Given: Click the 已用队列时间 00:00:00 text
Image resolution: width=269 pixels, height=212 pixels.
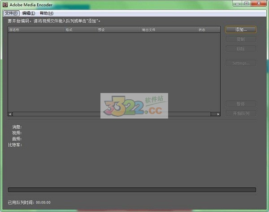Looking at the screenshot, I should pyautogui.click(x=29, y=203).
